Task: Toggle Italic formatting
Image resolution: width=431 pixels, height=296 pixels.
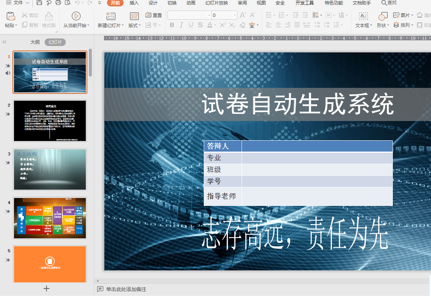Action: tap(181, 25)
